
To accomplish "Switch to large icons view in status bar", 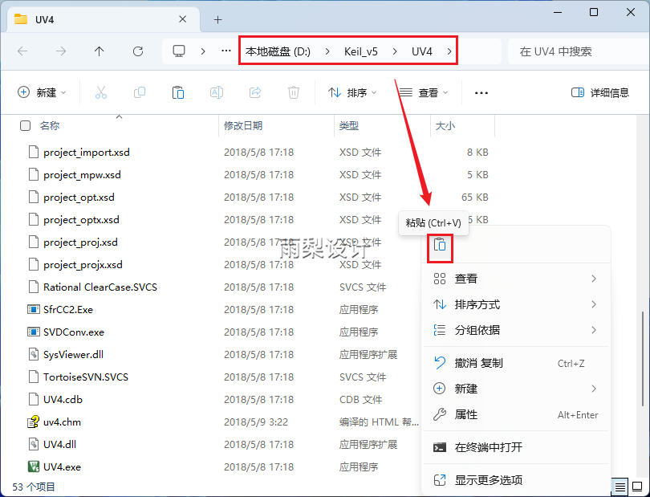I will [x=638, y=487].
